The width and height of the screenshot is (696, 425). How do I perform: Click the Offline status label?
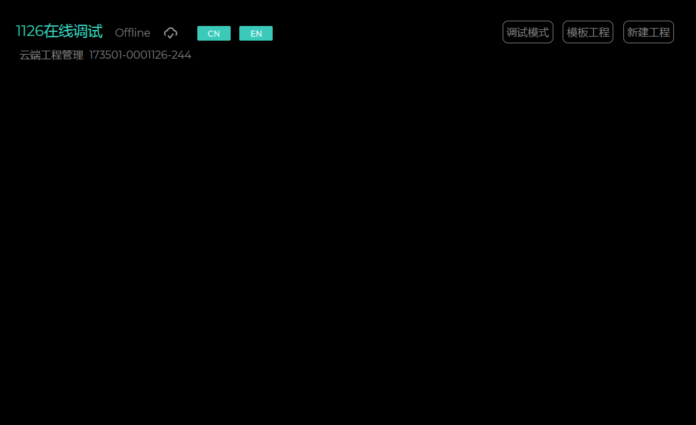pyautogui.click(x=133, y=33)
